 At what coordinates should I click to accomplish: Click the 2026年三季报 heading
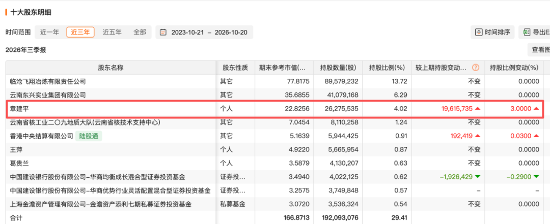(x=25, y=50)
